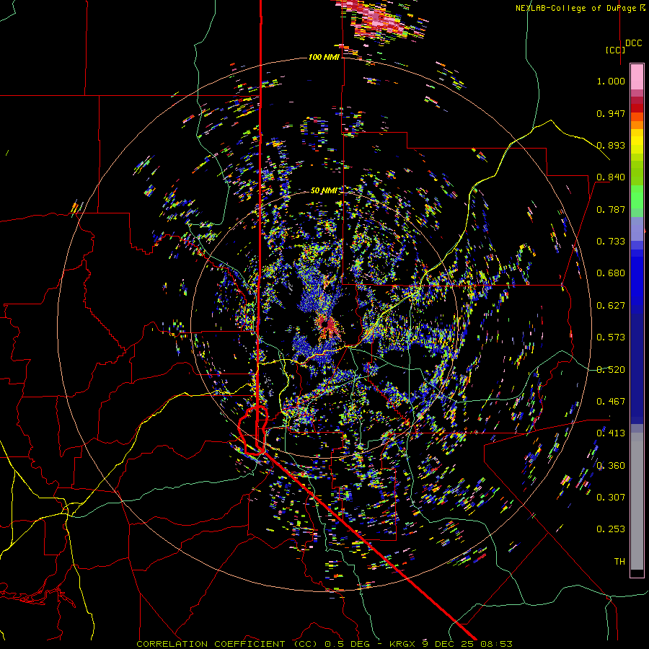The height and width of the screenshot is (649, 649).
Task: Pick the pink segment of the color bar
Action: click(x=637, y=76)
